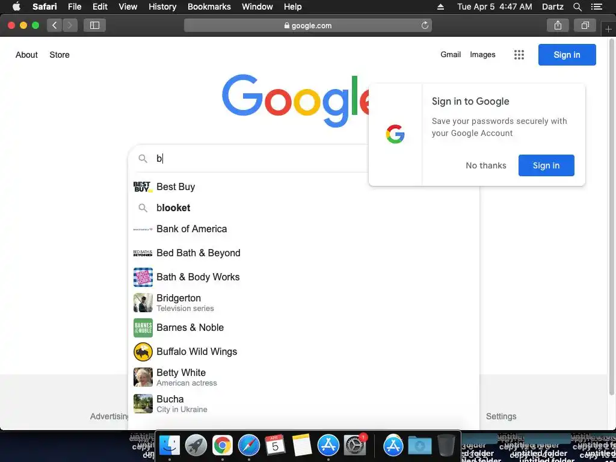Click the google.com address bar
The width and height of the screenshot is (616, 462).
tap(307, 25)
